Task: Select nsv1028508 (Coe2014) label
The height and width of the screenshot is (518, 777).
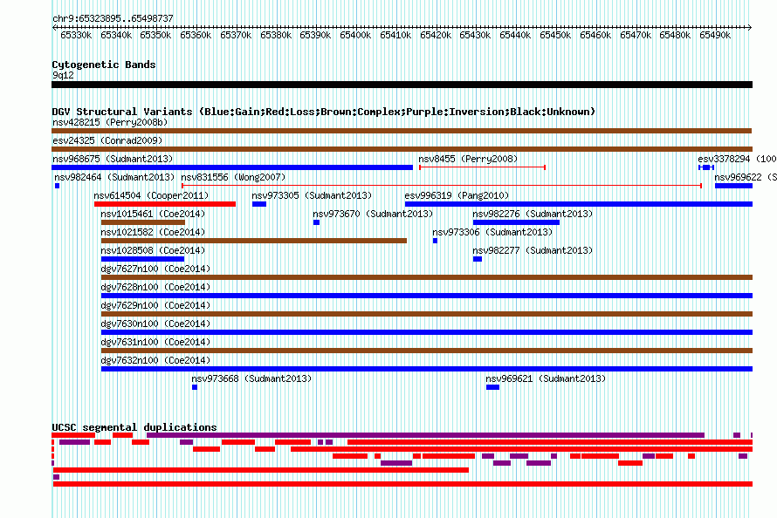Action: coord(153,250)
